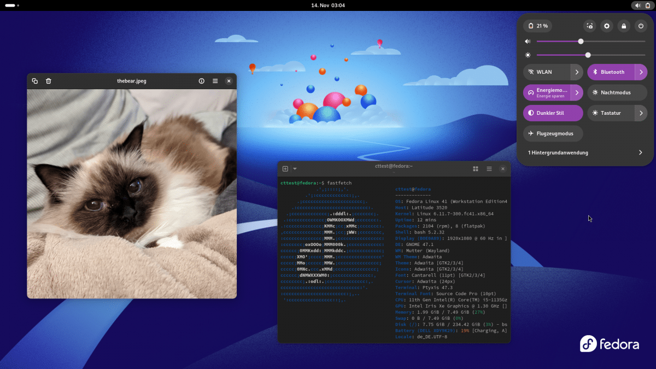Click the Locale: de_DE.UTF-8 line
This screenshot has height=369, width=656.
421,337
